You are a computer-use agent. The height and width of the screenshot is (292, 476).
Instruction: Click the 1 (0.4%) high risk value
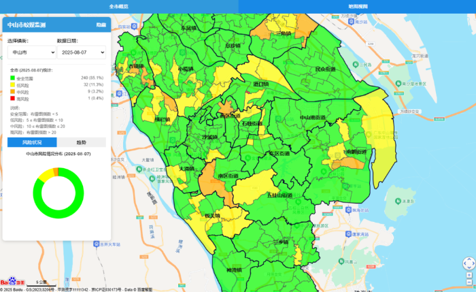point(95,98)
